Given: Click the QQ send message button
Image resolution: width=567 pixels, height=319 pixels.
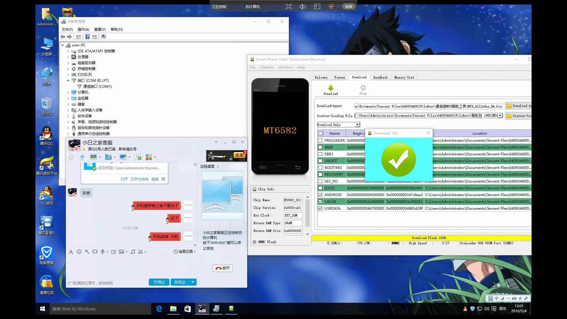Looking at the screenshot, I should (x=180, y=282).
